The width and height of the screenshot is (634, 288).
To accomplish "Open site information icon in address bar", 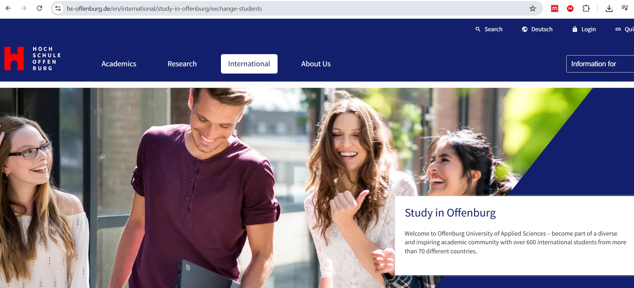I will pyautogui.click(x=58, y=8).
